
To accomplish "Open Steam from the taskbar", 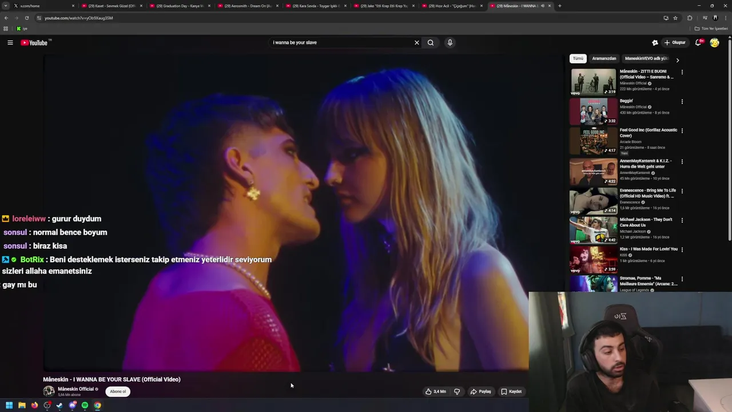I will [59, 405].
